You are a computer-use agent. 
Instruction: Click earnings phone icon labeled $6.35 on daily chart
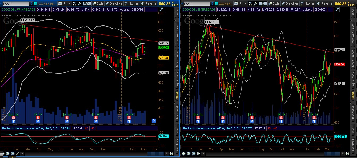[281, 117]
